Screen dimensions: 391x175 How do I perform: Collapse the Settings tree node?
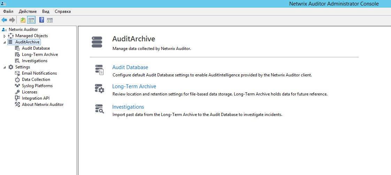point(5,67)
